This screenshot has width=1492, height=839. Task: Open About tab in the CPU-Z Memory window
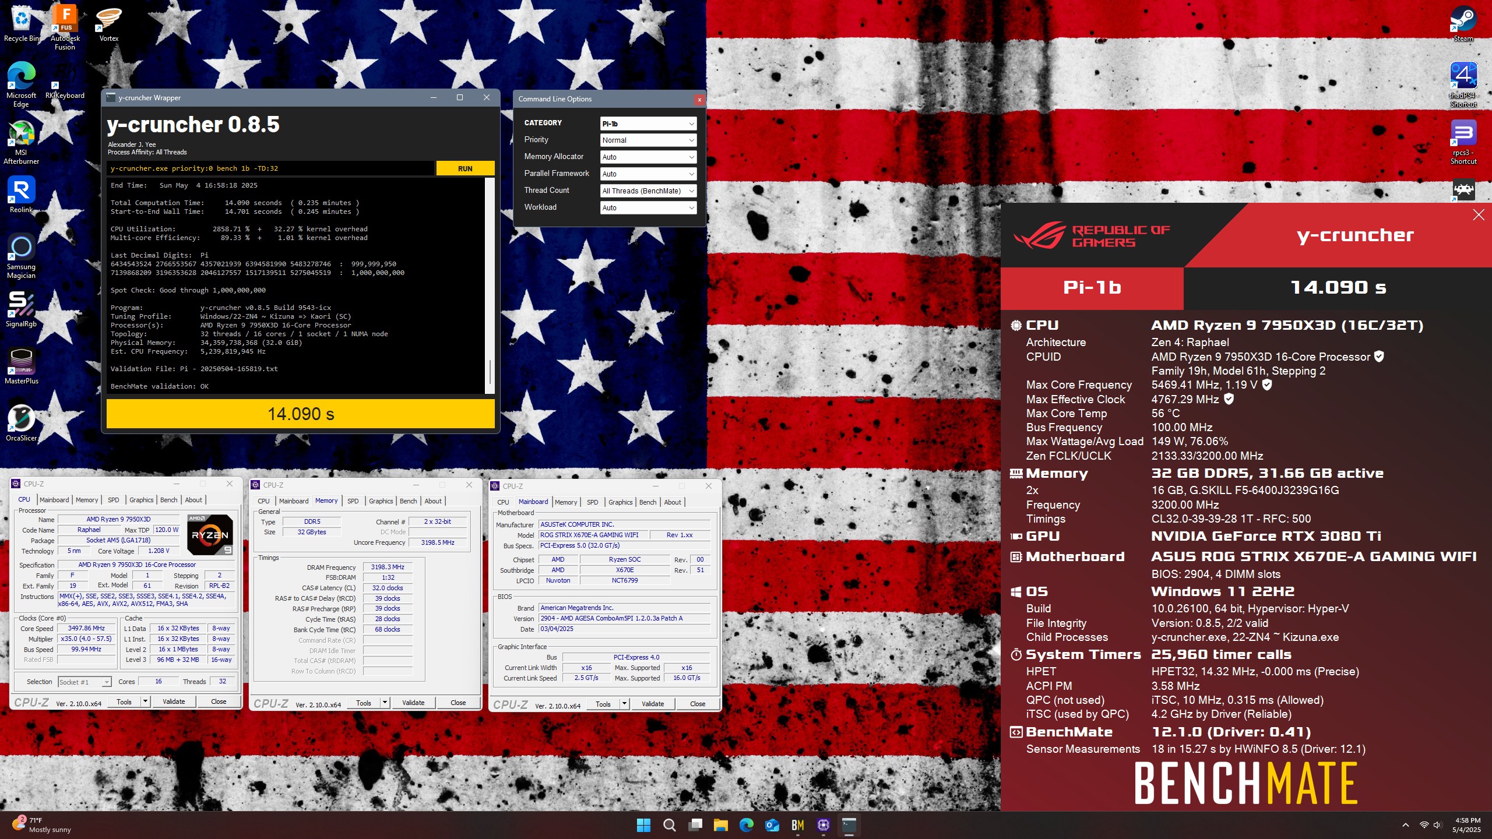[433, 501]
